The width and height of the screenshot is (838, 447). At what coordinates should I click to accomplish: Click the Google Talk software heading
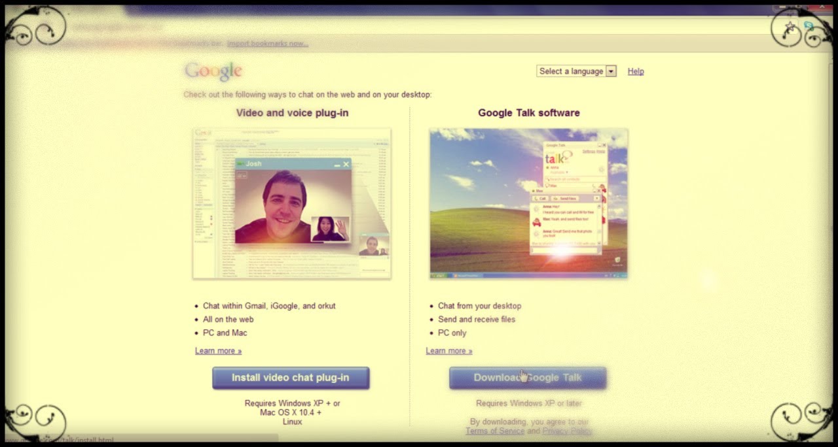coord(529,112)
